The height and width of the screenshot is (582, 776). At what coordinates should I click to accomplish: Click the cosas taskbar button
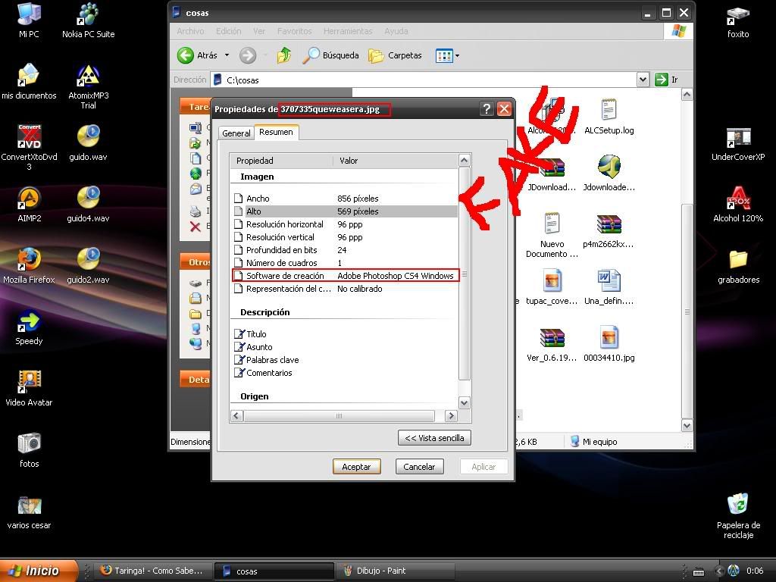click(x=274, y=571)
